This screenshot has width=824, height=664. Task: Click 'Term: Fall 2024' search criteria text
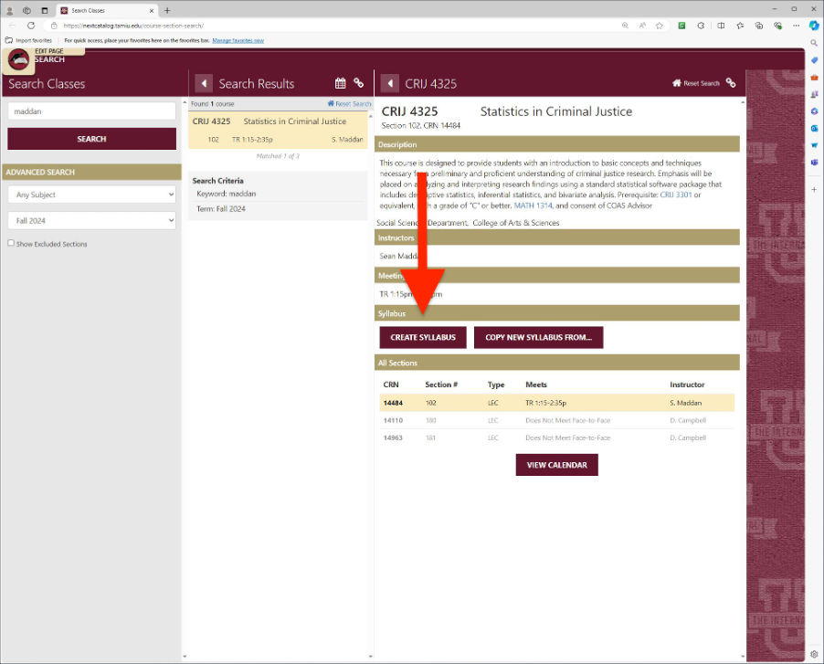(x=221, y=208)
